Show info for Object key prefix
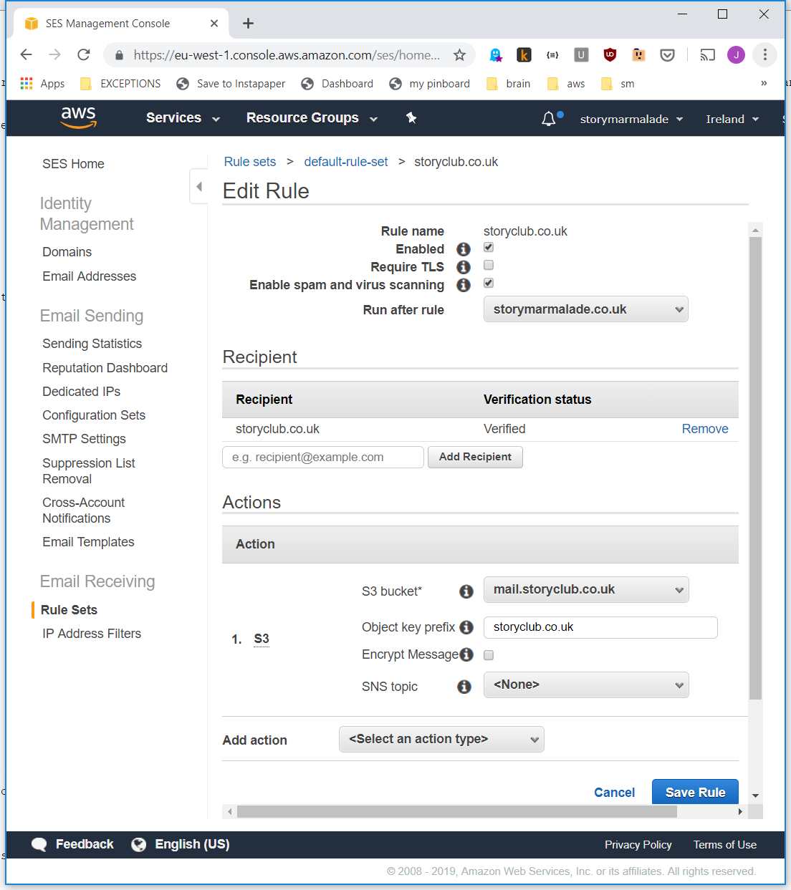Screen dimensions: 791x890 tap(466, 627)
